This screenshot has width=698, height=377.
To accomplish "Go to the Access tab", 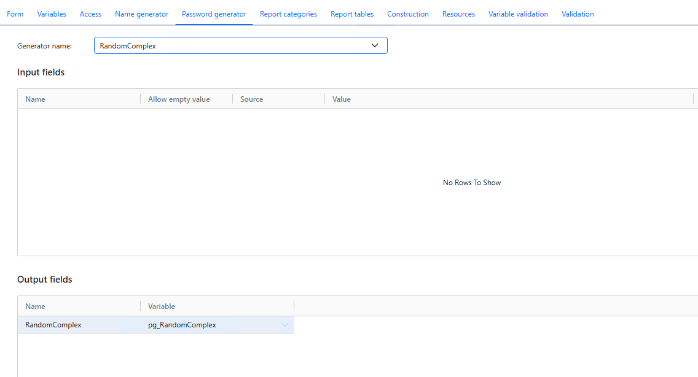I will pyautogui.click(x=90, y=14).
